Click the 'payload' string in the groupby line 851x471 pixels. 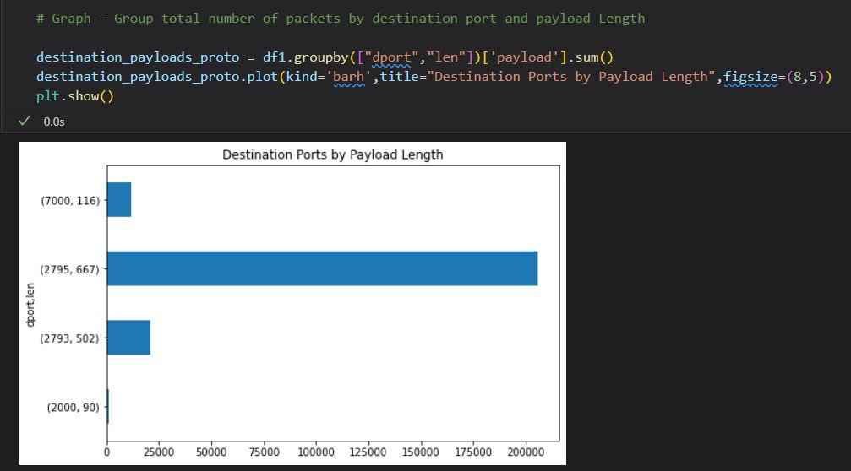point(524,57)
